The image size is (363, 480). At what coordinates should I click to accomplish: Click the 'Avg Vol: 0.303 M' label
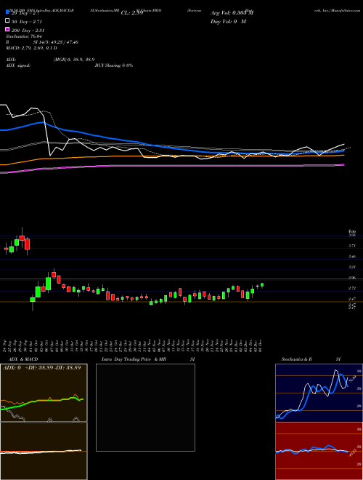click(x=232, y=13)
